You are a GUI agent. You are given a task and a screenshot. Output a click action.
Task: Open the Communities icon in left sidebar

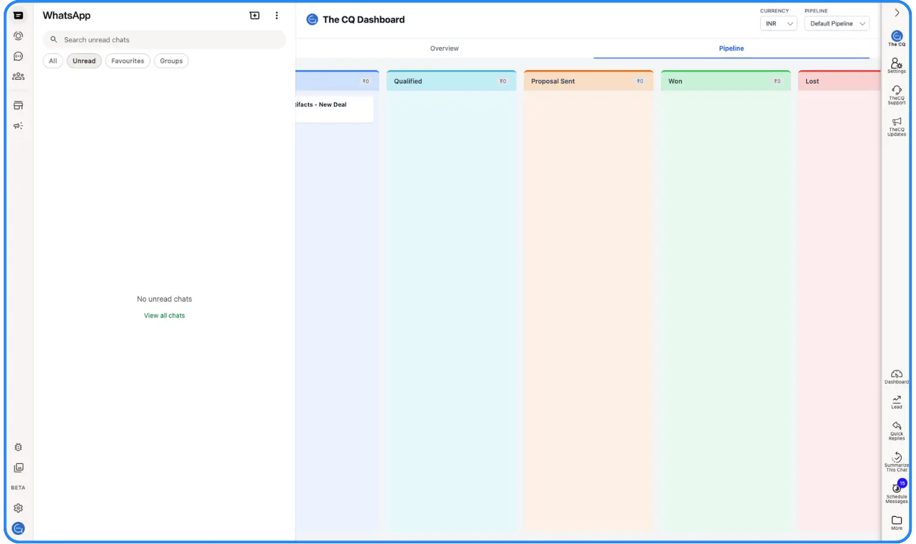[18, 76]
